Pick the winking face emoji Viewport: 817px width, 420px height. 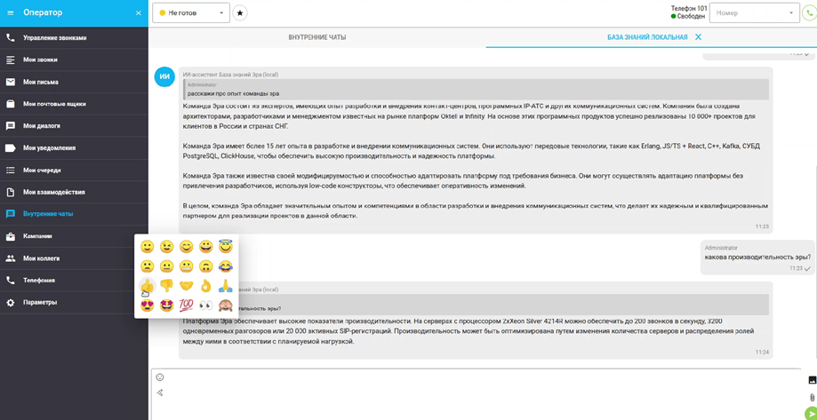point(167,247)
